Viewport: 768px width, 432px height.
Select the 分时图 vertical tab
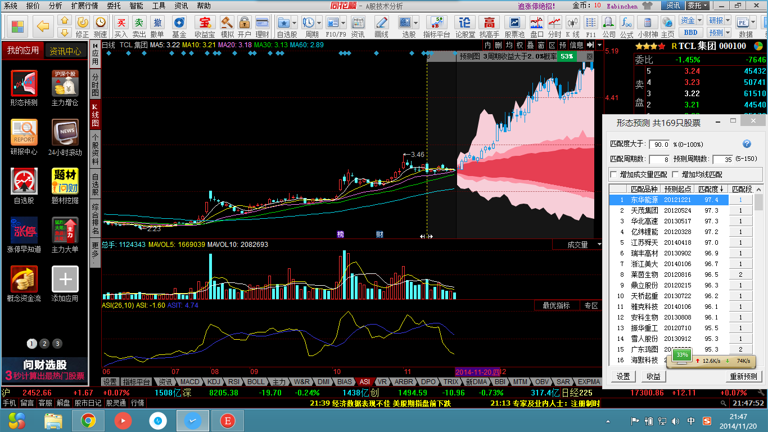95,84
